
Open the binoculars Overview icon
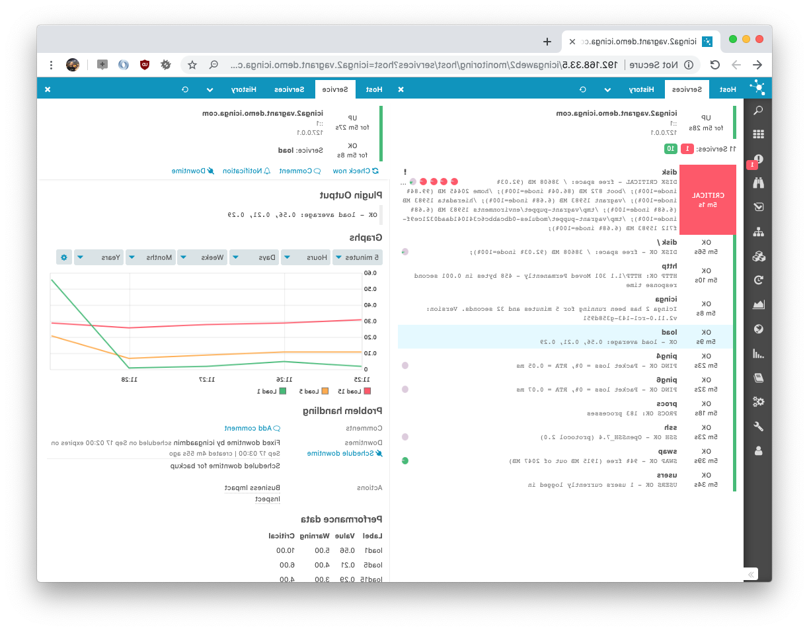pyautogui.click(x=758, y=183)
